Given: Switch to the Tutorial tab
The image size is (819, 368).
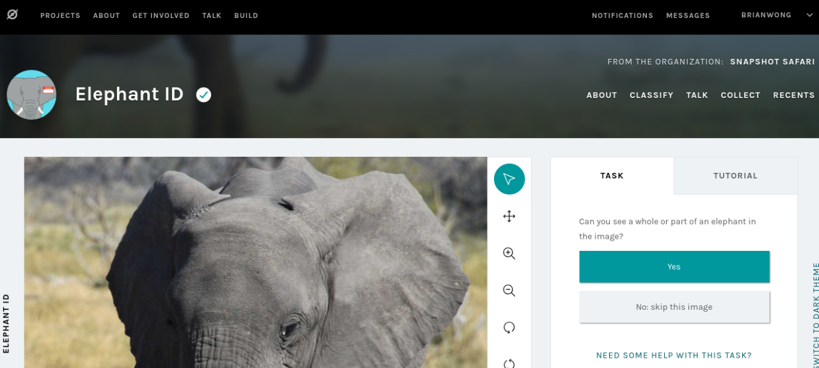Looking at the screenshot, I should coord(736,175).
